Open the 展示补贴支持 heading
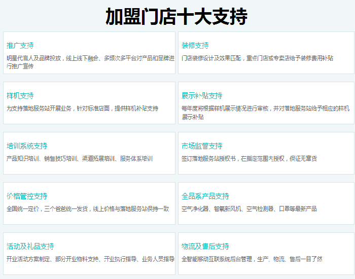 202,96
